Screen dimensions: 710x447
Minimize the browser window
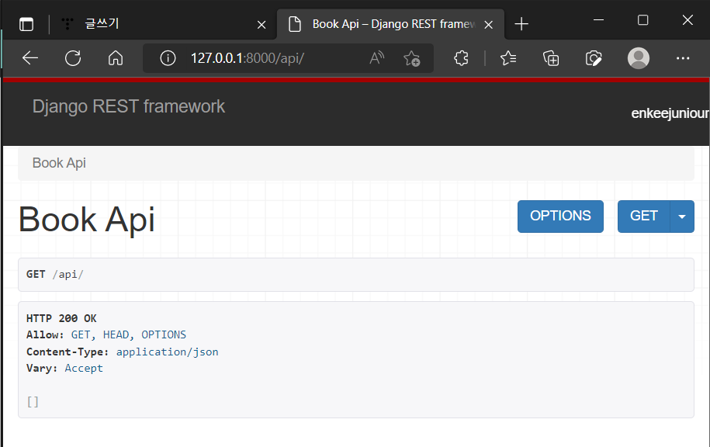pyautogui.click(x=598, y=20)
